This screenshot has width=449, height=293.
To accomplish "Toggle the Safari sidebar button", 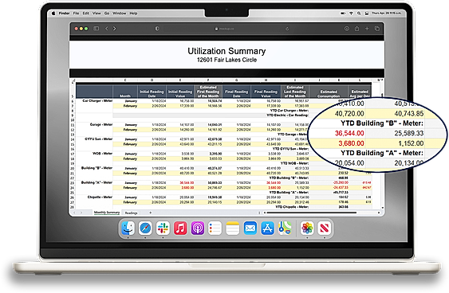I will coord(96,29).
